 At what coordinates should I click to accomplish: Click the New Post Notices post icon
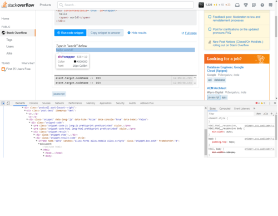210,42
